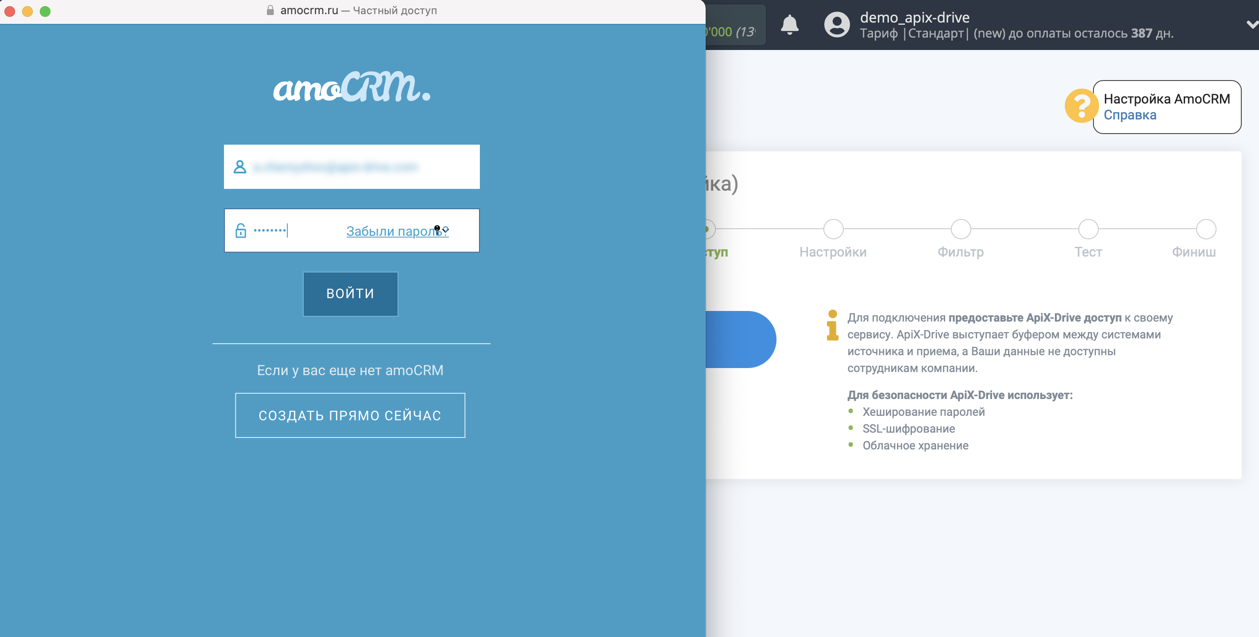Viewport: 1259px width, 637px height.
Task: Open notifications bell in ApiX-Drive window
Action: tap(789, 24)
